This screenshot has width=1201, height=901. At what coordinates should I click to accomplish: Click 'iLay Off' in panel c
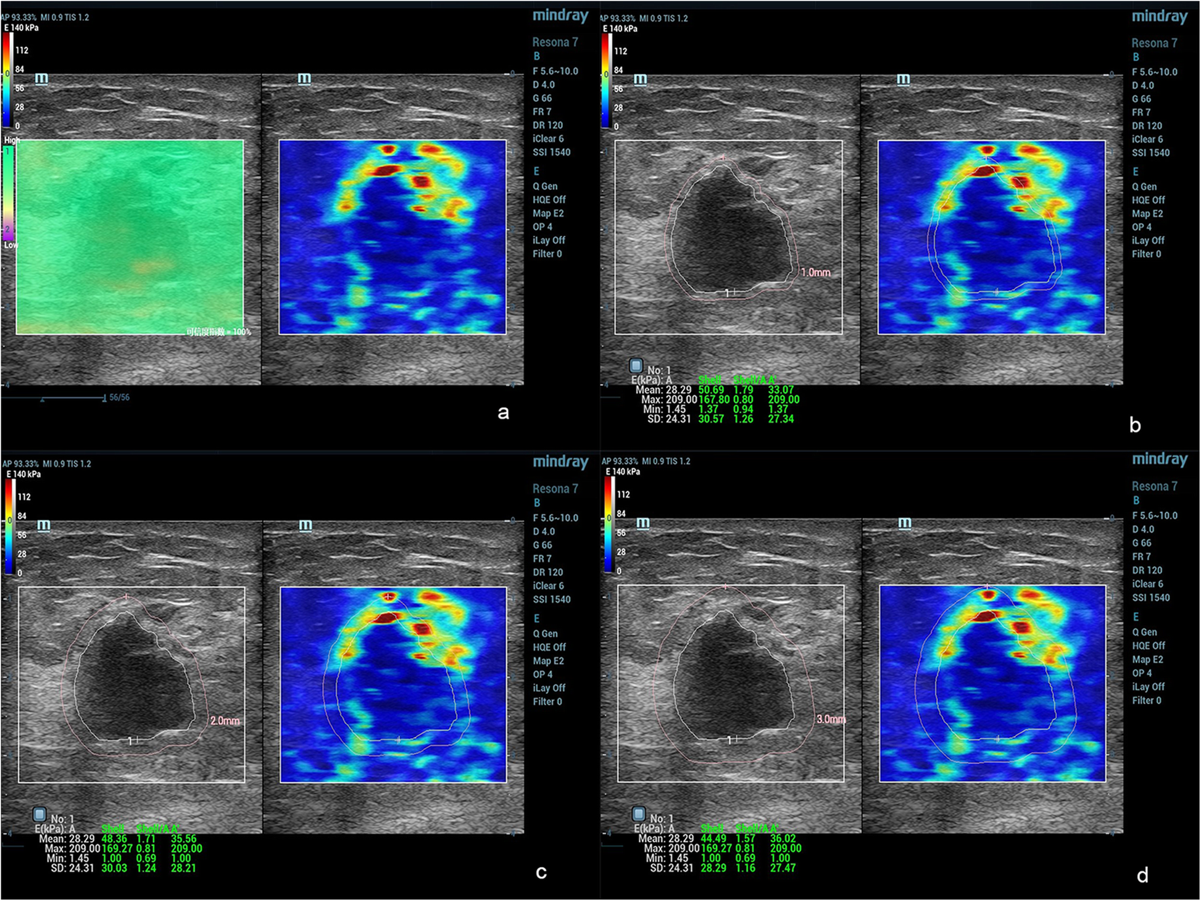[x=549, y=687]
